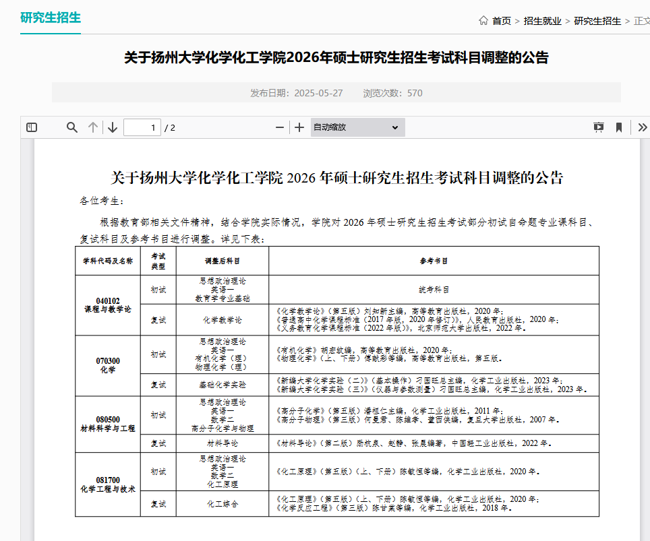Viewport: 650px width, 541px height.
Task: Switch to presentation mode
Action: coord(599,127)
